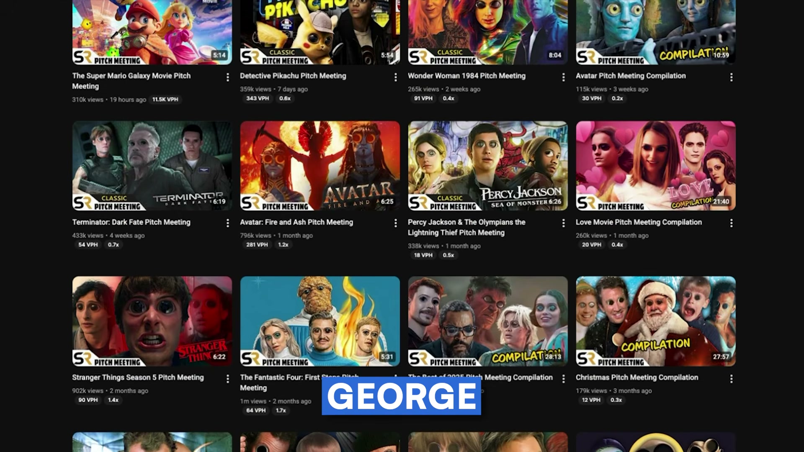The image size is (804, 452).
Task: Click 'Avatar Pitch Meeting Compilation' title
Action: click(631, 76)
